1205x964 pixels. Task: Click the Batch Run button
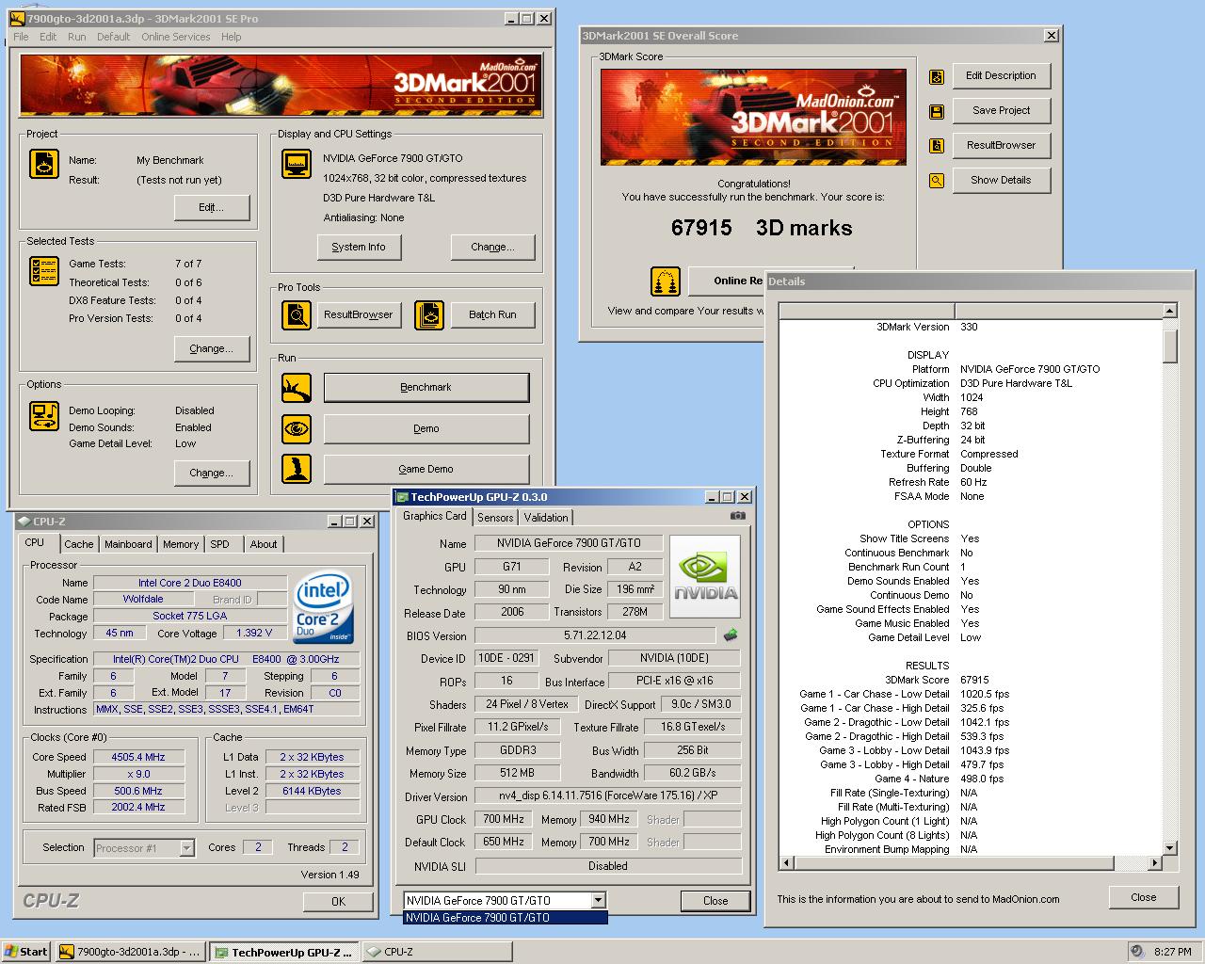492,314
